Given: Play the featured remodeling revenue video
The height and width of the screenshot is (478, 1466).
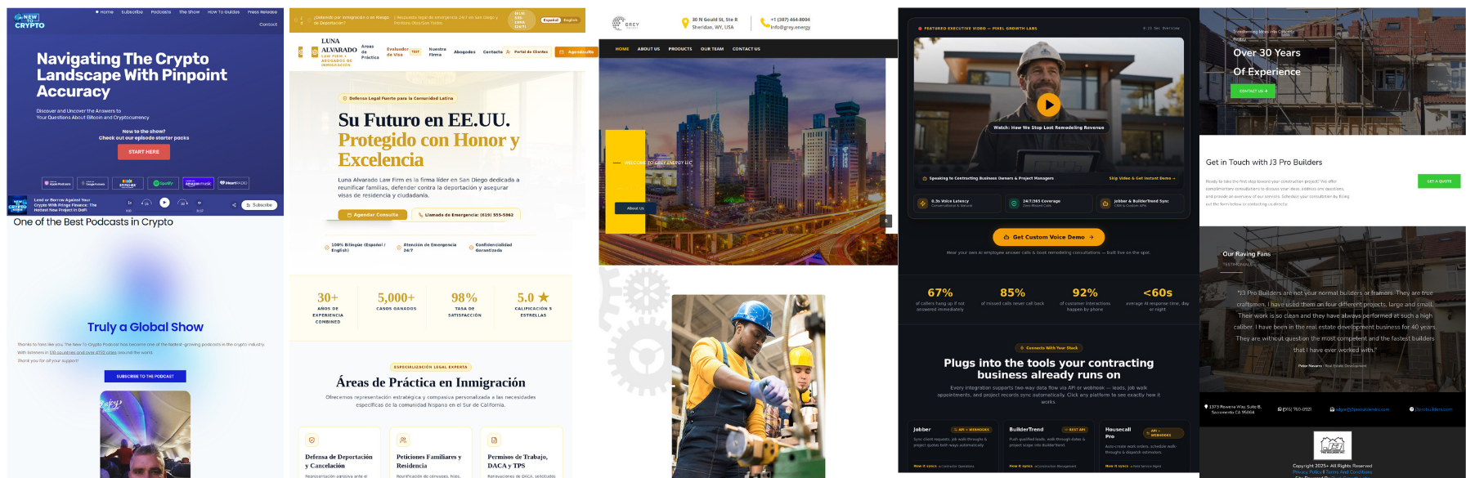Looking at the screenshot, I should pos(1048,105).
